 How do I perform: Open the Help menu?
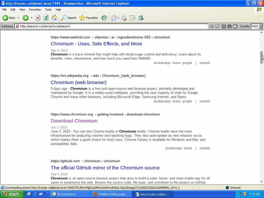tap(58, 10)
